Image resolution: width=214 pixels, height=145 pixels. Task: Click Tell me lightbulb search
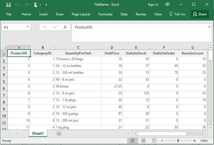177,14
